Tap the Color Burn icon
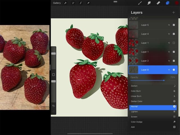 (x=174, y=91)
